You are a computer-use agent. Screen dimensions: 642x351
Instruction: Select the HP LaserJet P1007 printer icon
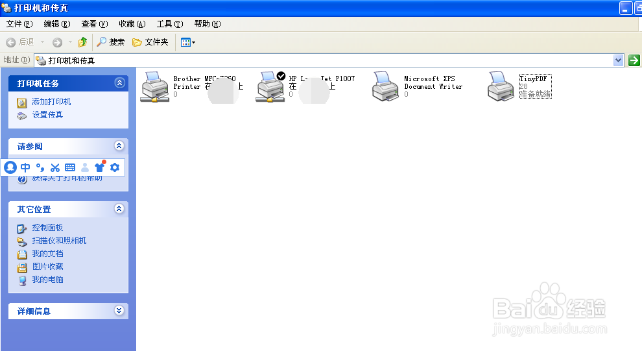click(x=270, y=87)
